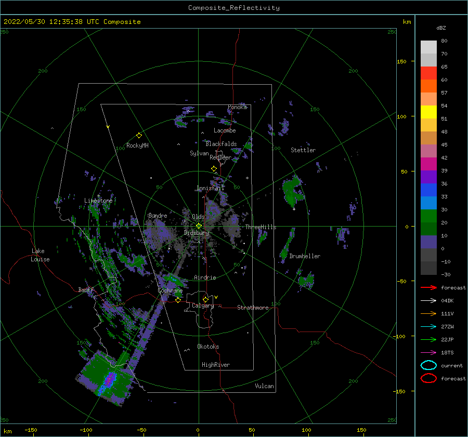Click the cyan 27ZW arrow icon
This screenshot has height=437, width=468.
[428, 327]
